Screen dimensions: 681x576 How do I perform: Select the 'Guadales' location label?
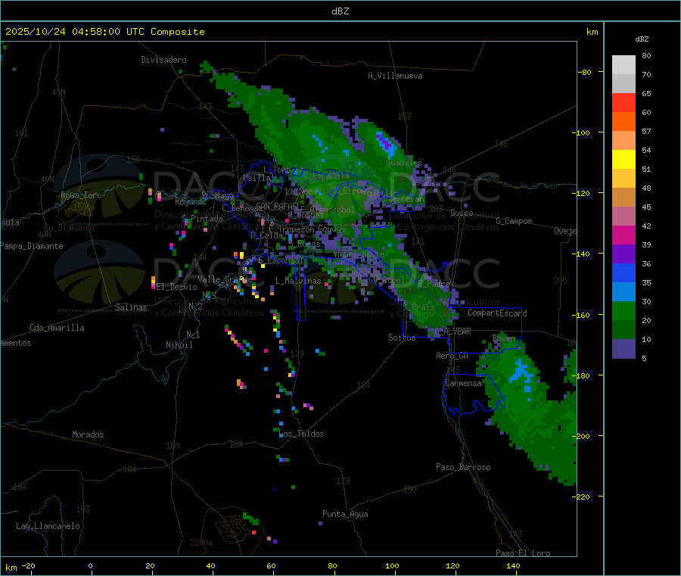click(x=404, y=163)
